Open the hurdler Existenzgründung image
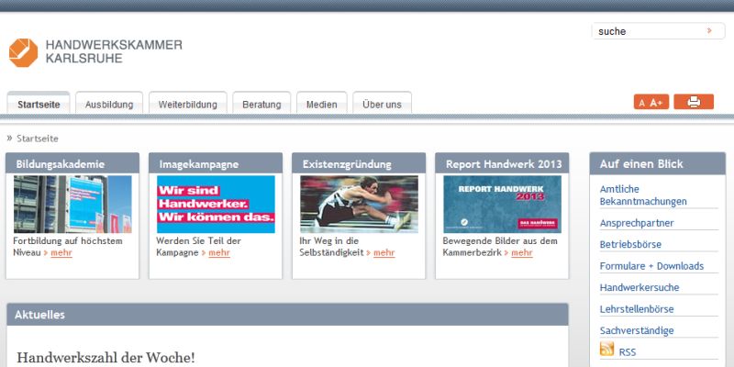This screenshot has height=367, width=734. click(359, 204)
